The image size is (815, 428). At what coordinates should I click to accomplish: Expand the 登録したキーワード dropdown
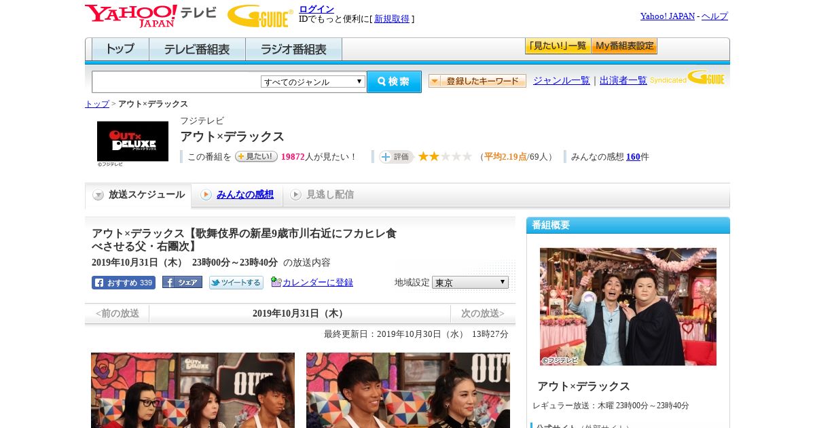pos(477,81)
